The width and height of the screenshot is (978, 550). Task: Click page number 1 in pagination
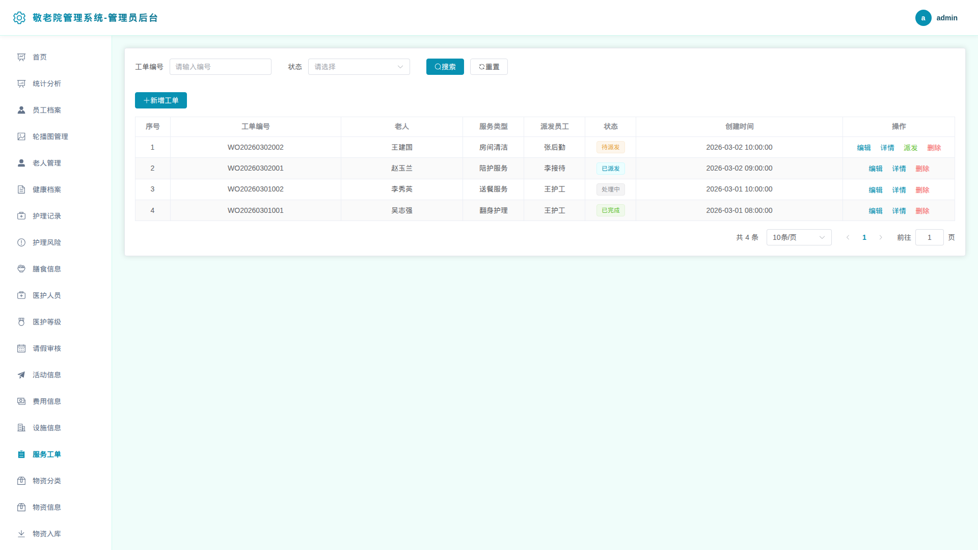tap(864, 237)
